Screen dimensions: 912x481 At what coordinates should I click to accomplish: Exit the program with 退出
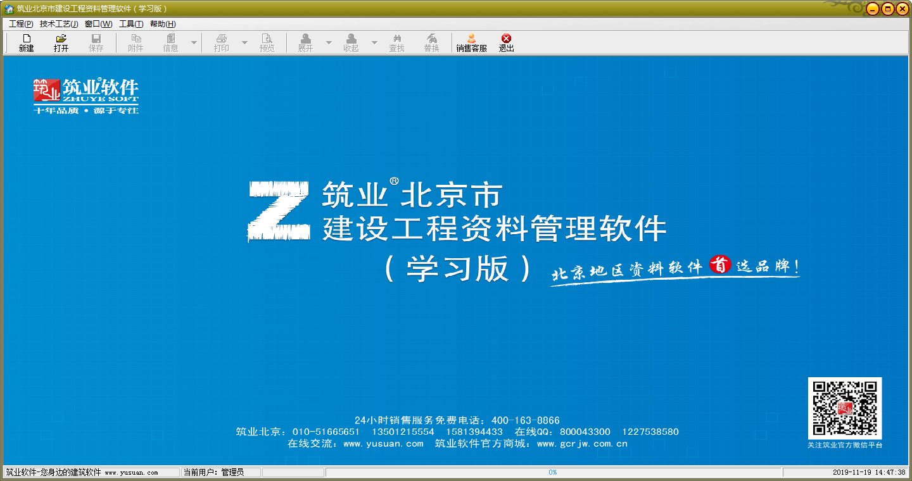tap(506, 42)
